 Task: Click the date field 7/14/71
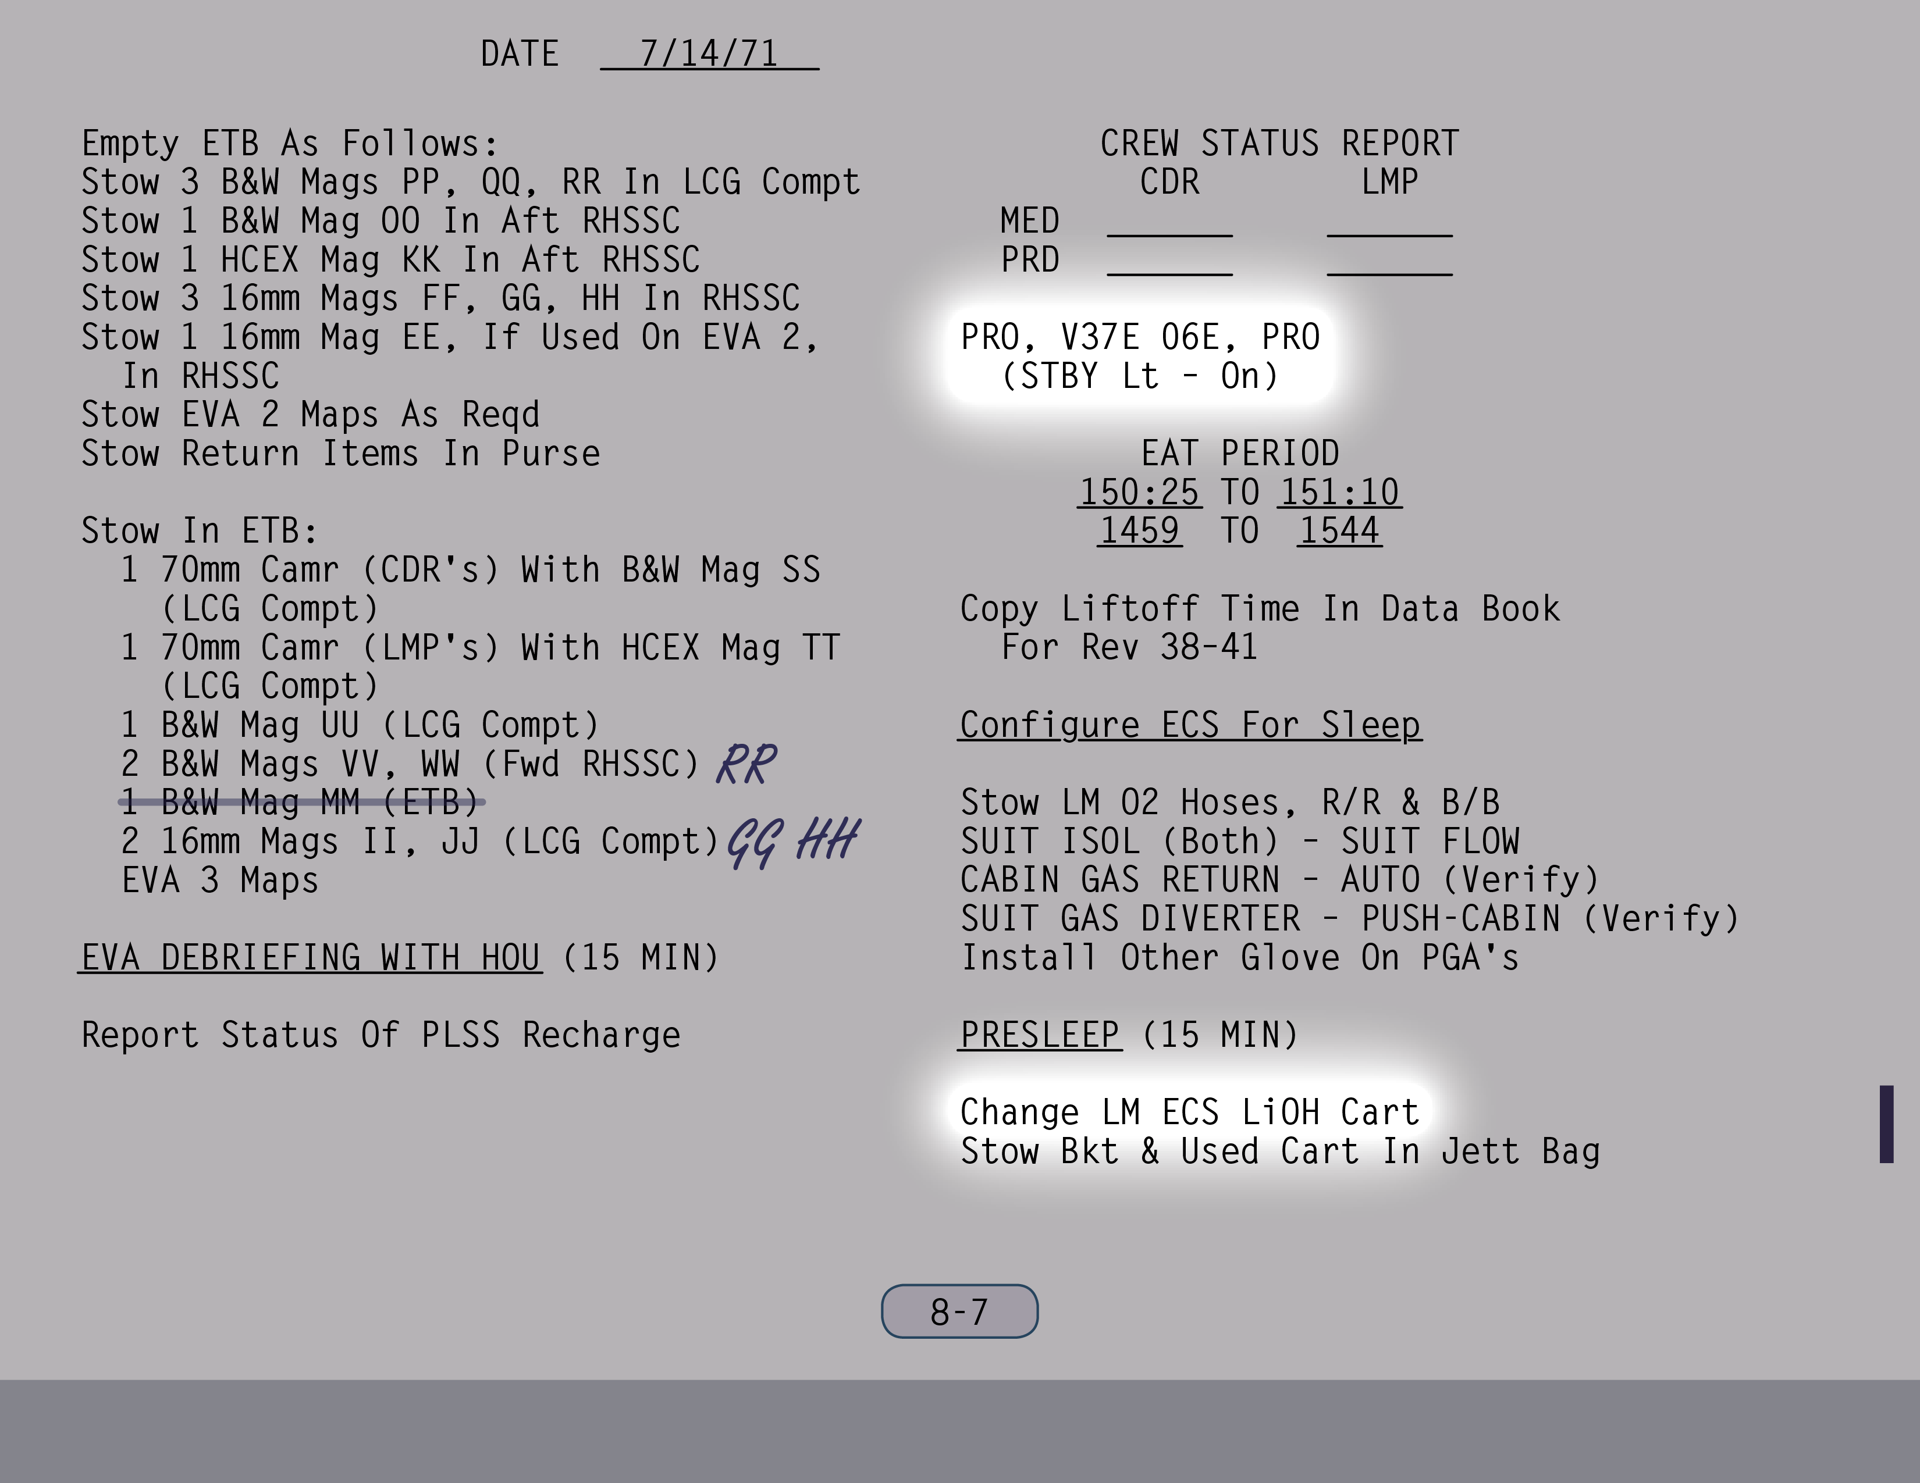click(x=709, y=54)
